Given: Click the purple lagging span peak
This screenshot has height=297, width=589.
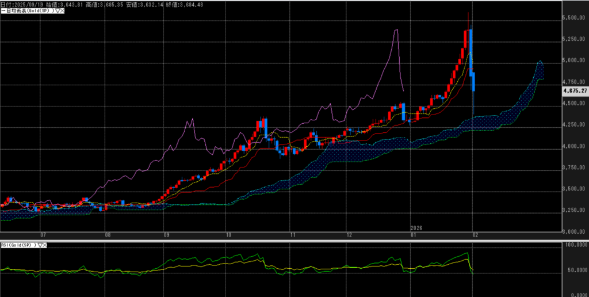Looking at the screenshot, I should coord(396,30).
